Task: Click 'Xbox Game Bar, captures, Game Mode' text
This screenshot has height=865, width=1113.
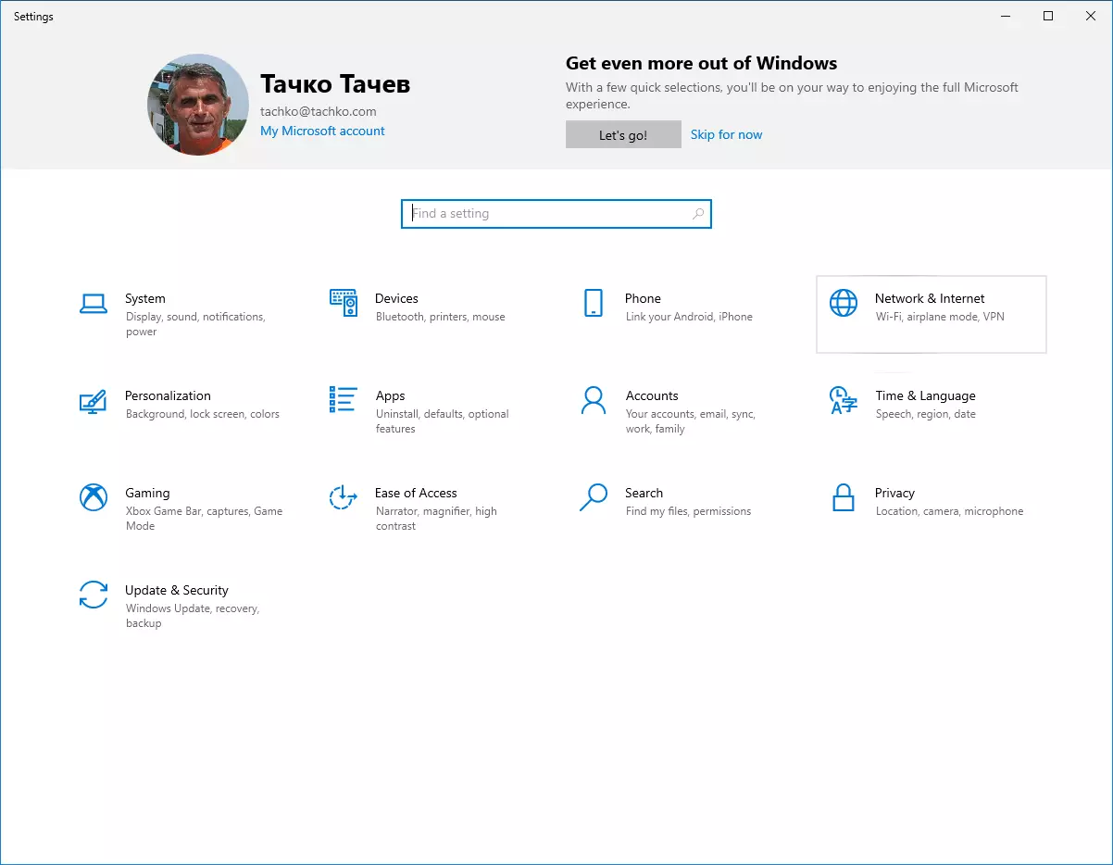Action: tap(205, 519)
